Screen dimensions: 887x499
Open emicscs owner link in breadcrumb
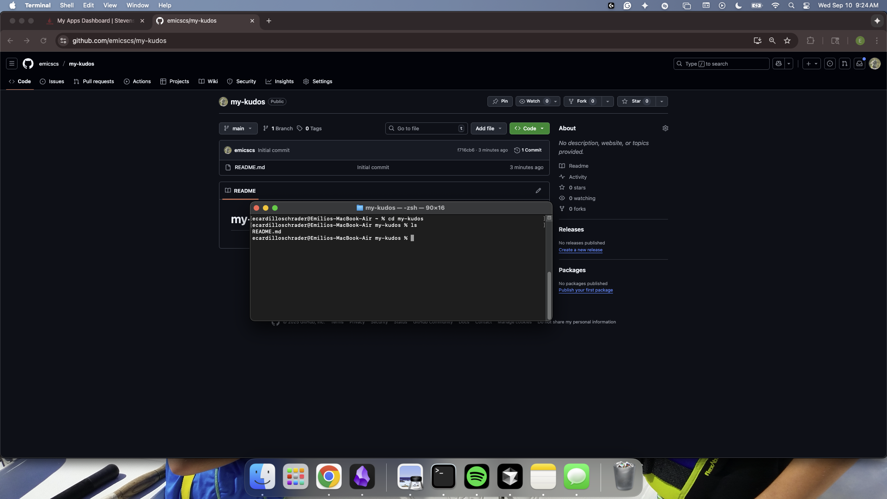click(49, 64)
